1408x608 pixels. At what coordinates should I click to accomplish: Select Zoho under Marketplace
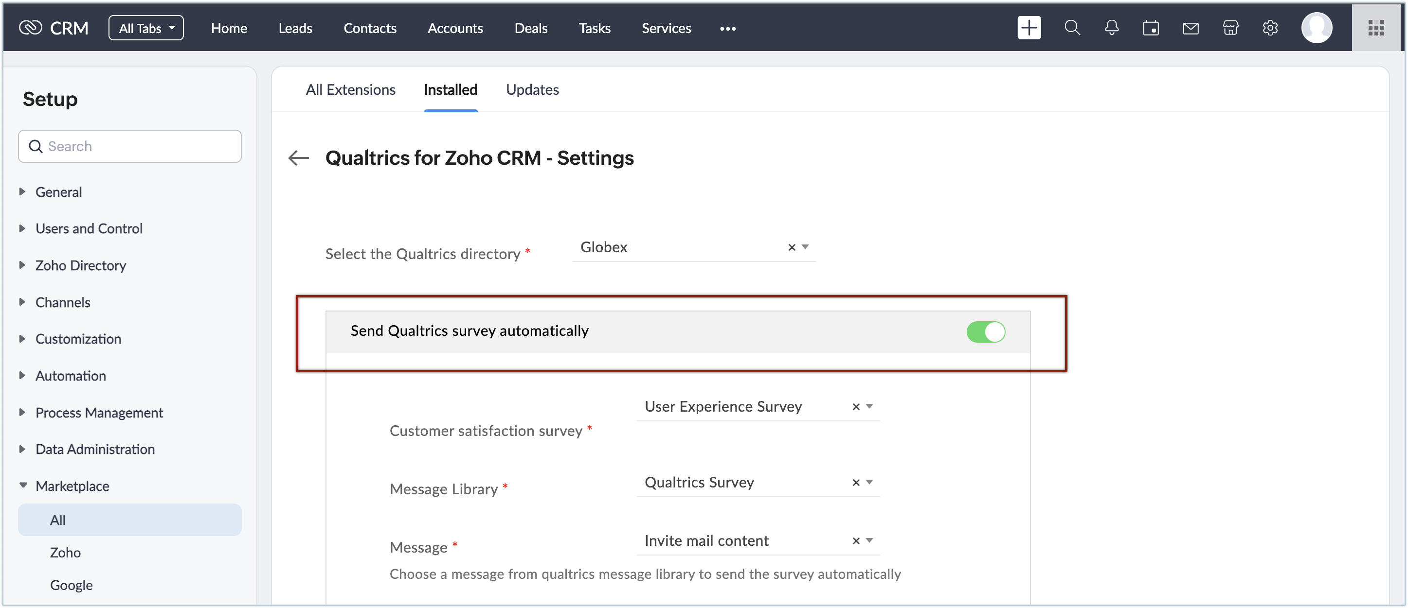(65, 552)
